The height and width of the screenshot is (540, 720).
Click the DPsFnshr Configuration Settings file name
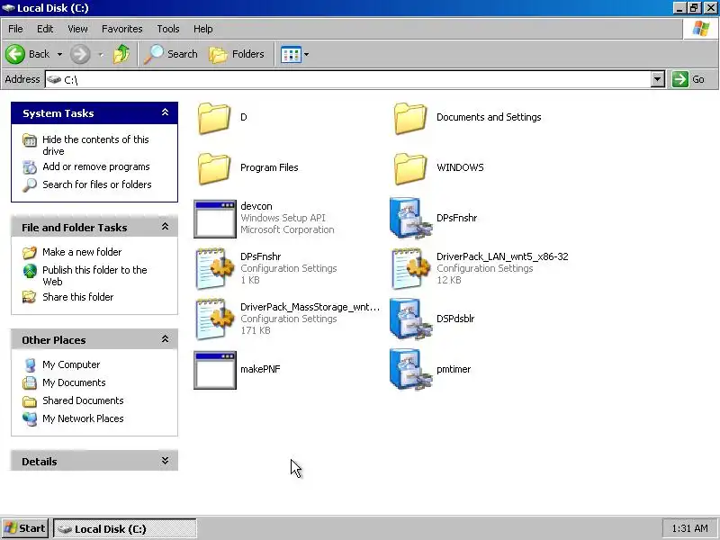coord(261,256)
